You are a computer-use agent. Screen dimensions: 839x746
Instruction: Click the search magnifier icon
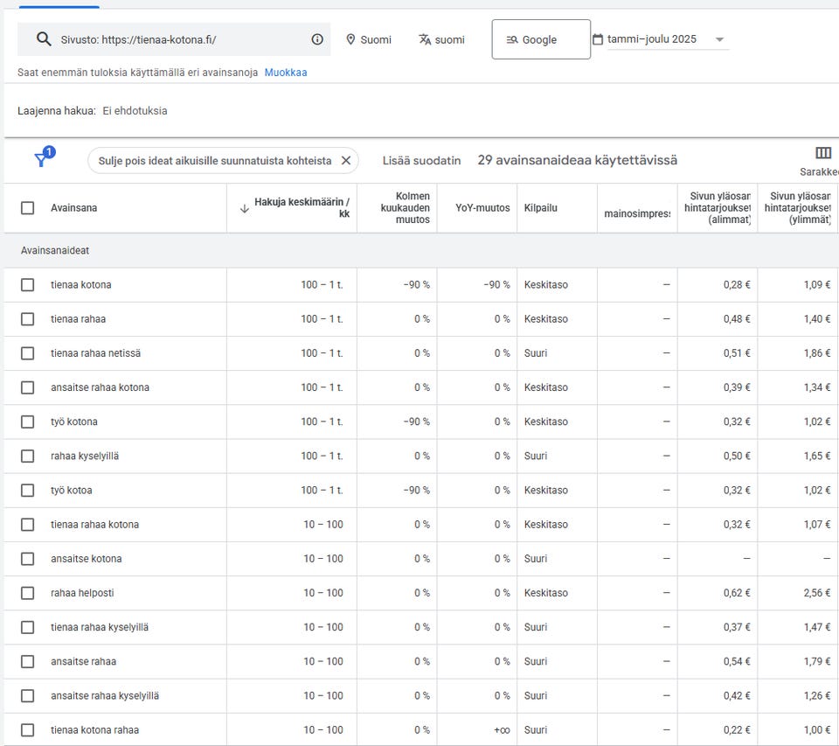(x=44, y=39)
